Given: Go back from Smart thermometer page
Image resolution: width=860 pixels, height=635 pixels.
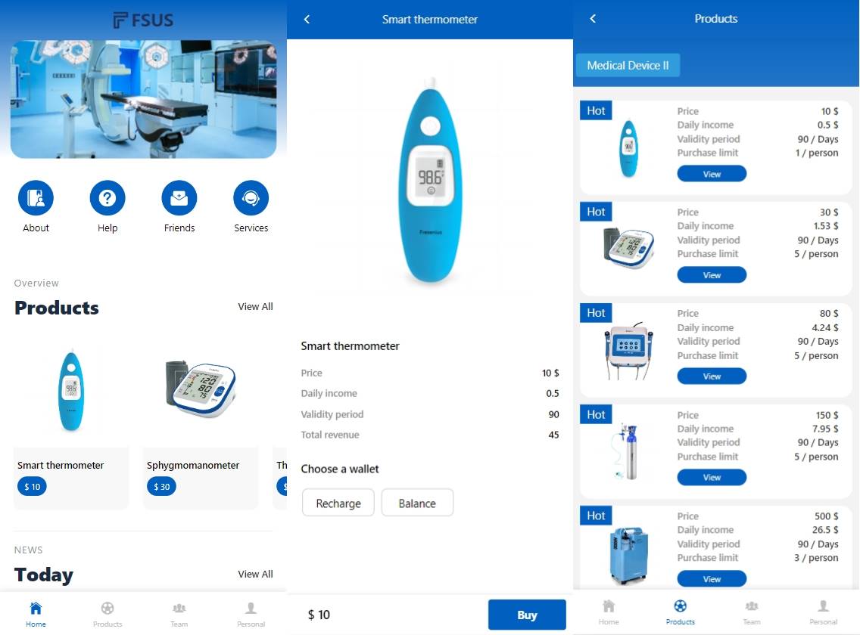Looking at the screenshot, I should (x=307, y=20).
